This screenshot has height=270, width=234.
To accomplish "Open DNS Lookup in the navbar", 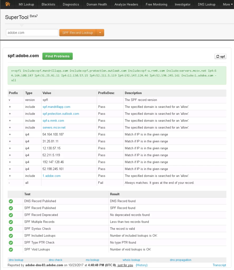I will (x=207, y=4).
